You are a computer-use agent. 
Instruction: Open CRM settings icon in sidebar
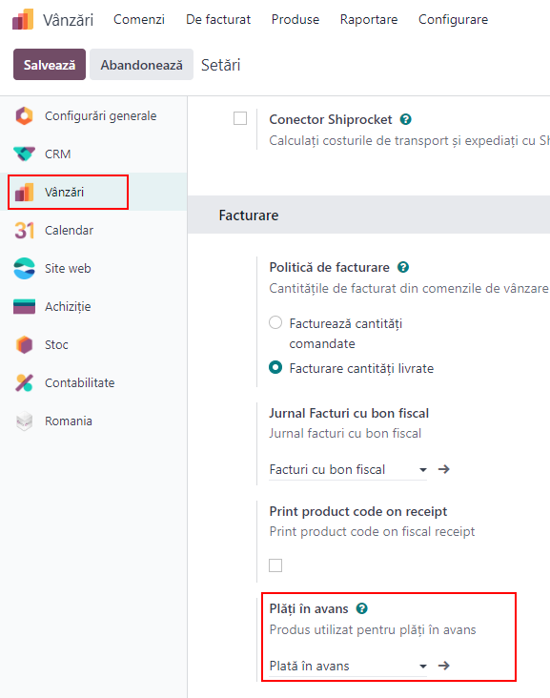pos(24,154)
